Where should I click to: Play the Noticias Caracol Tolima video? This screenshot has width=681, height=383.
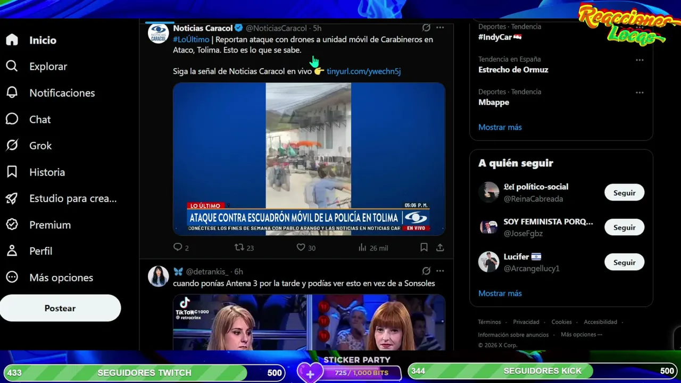coord(309,159)
